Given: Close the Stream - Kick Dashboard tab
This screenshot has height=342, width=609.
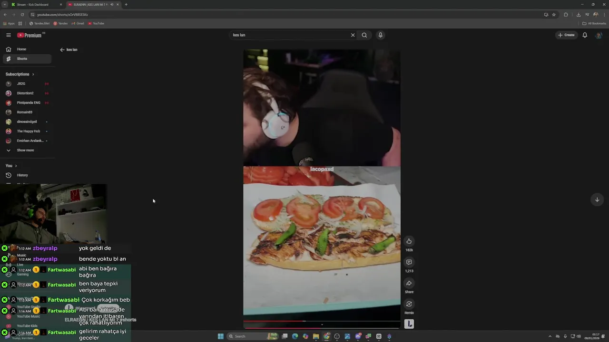Looking at the screenshot, I should (x=61, y=4).
